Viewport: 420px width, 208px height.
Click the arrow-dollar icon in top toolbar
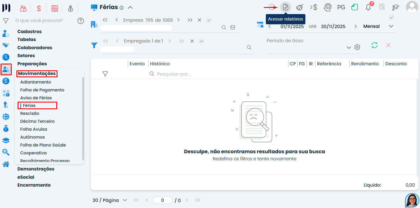pos(314,7)
